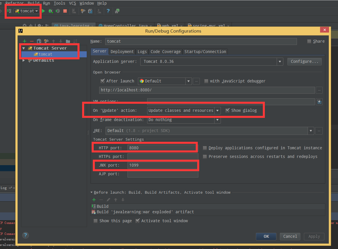
Task: Click the OK button
Action: [x=266, y=236]
